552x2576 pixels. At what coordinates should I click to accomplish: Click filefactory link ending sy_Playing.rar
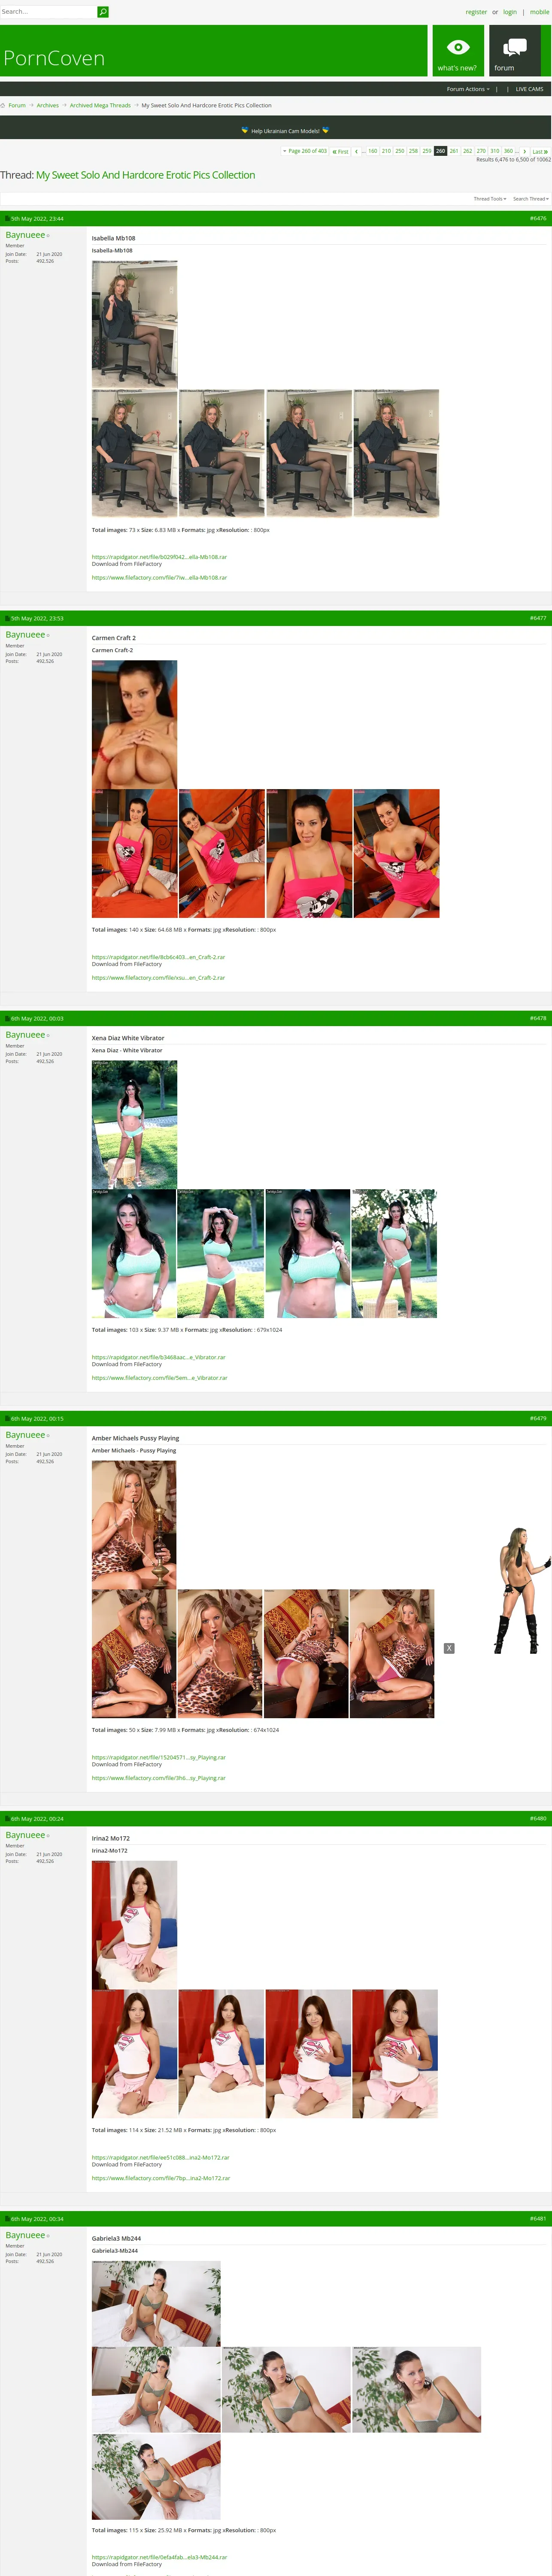click(159, 1777)
